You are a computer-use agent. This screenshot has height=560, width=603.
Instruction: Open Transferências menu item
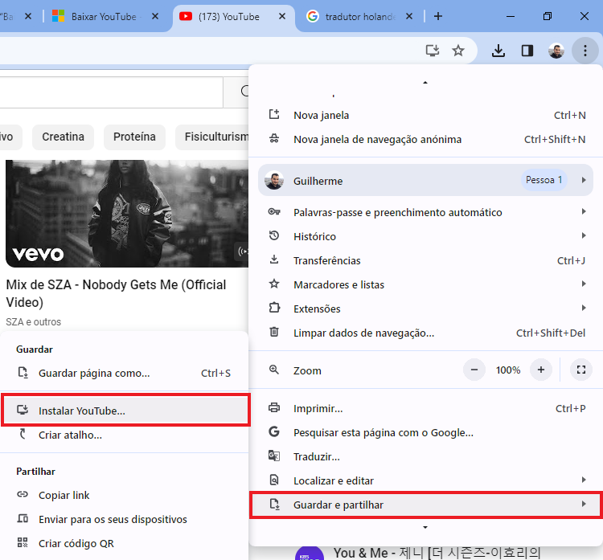pyautogui.click(x=425, y=260)
